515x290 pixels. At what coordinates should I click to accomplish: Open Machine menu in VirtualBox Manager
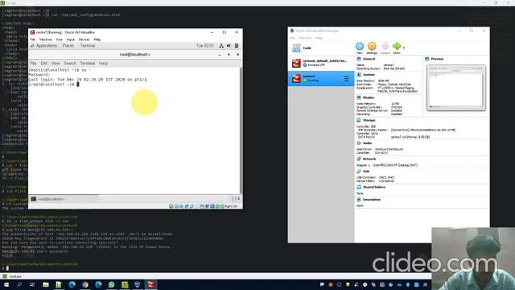click(305, 38)
